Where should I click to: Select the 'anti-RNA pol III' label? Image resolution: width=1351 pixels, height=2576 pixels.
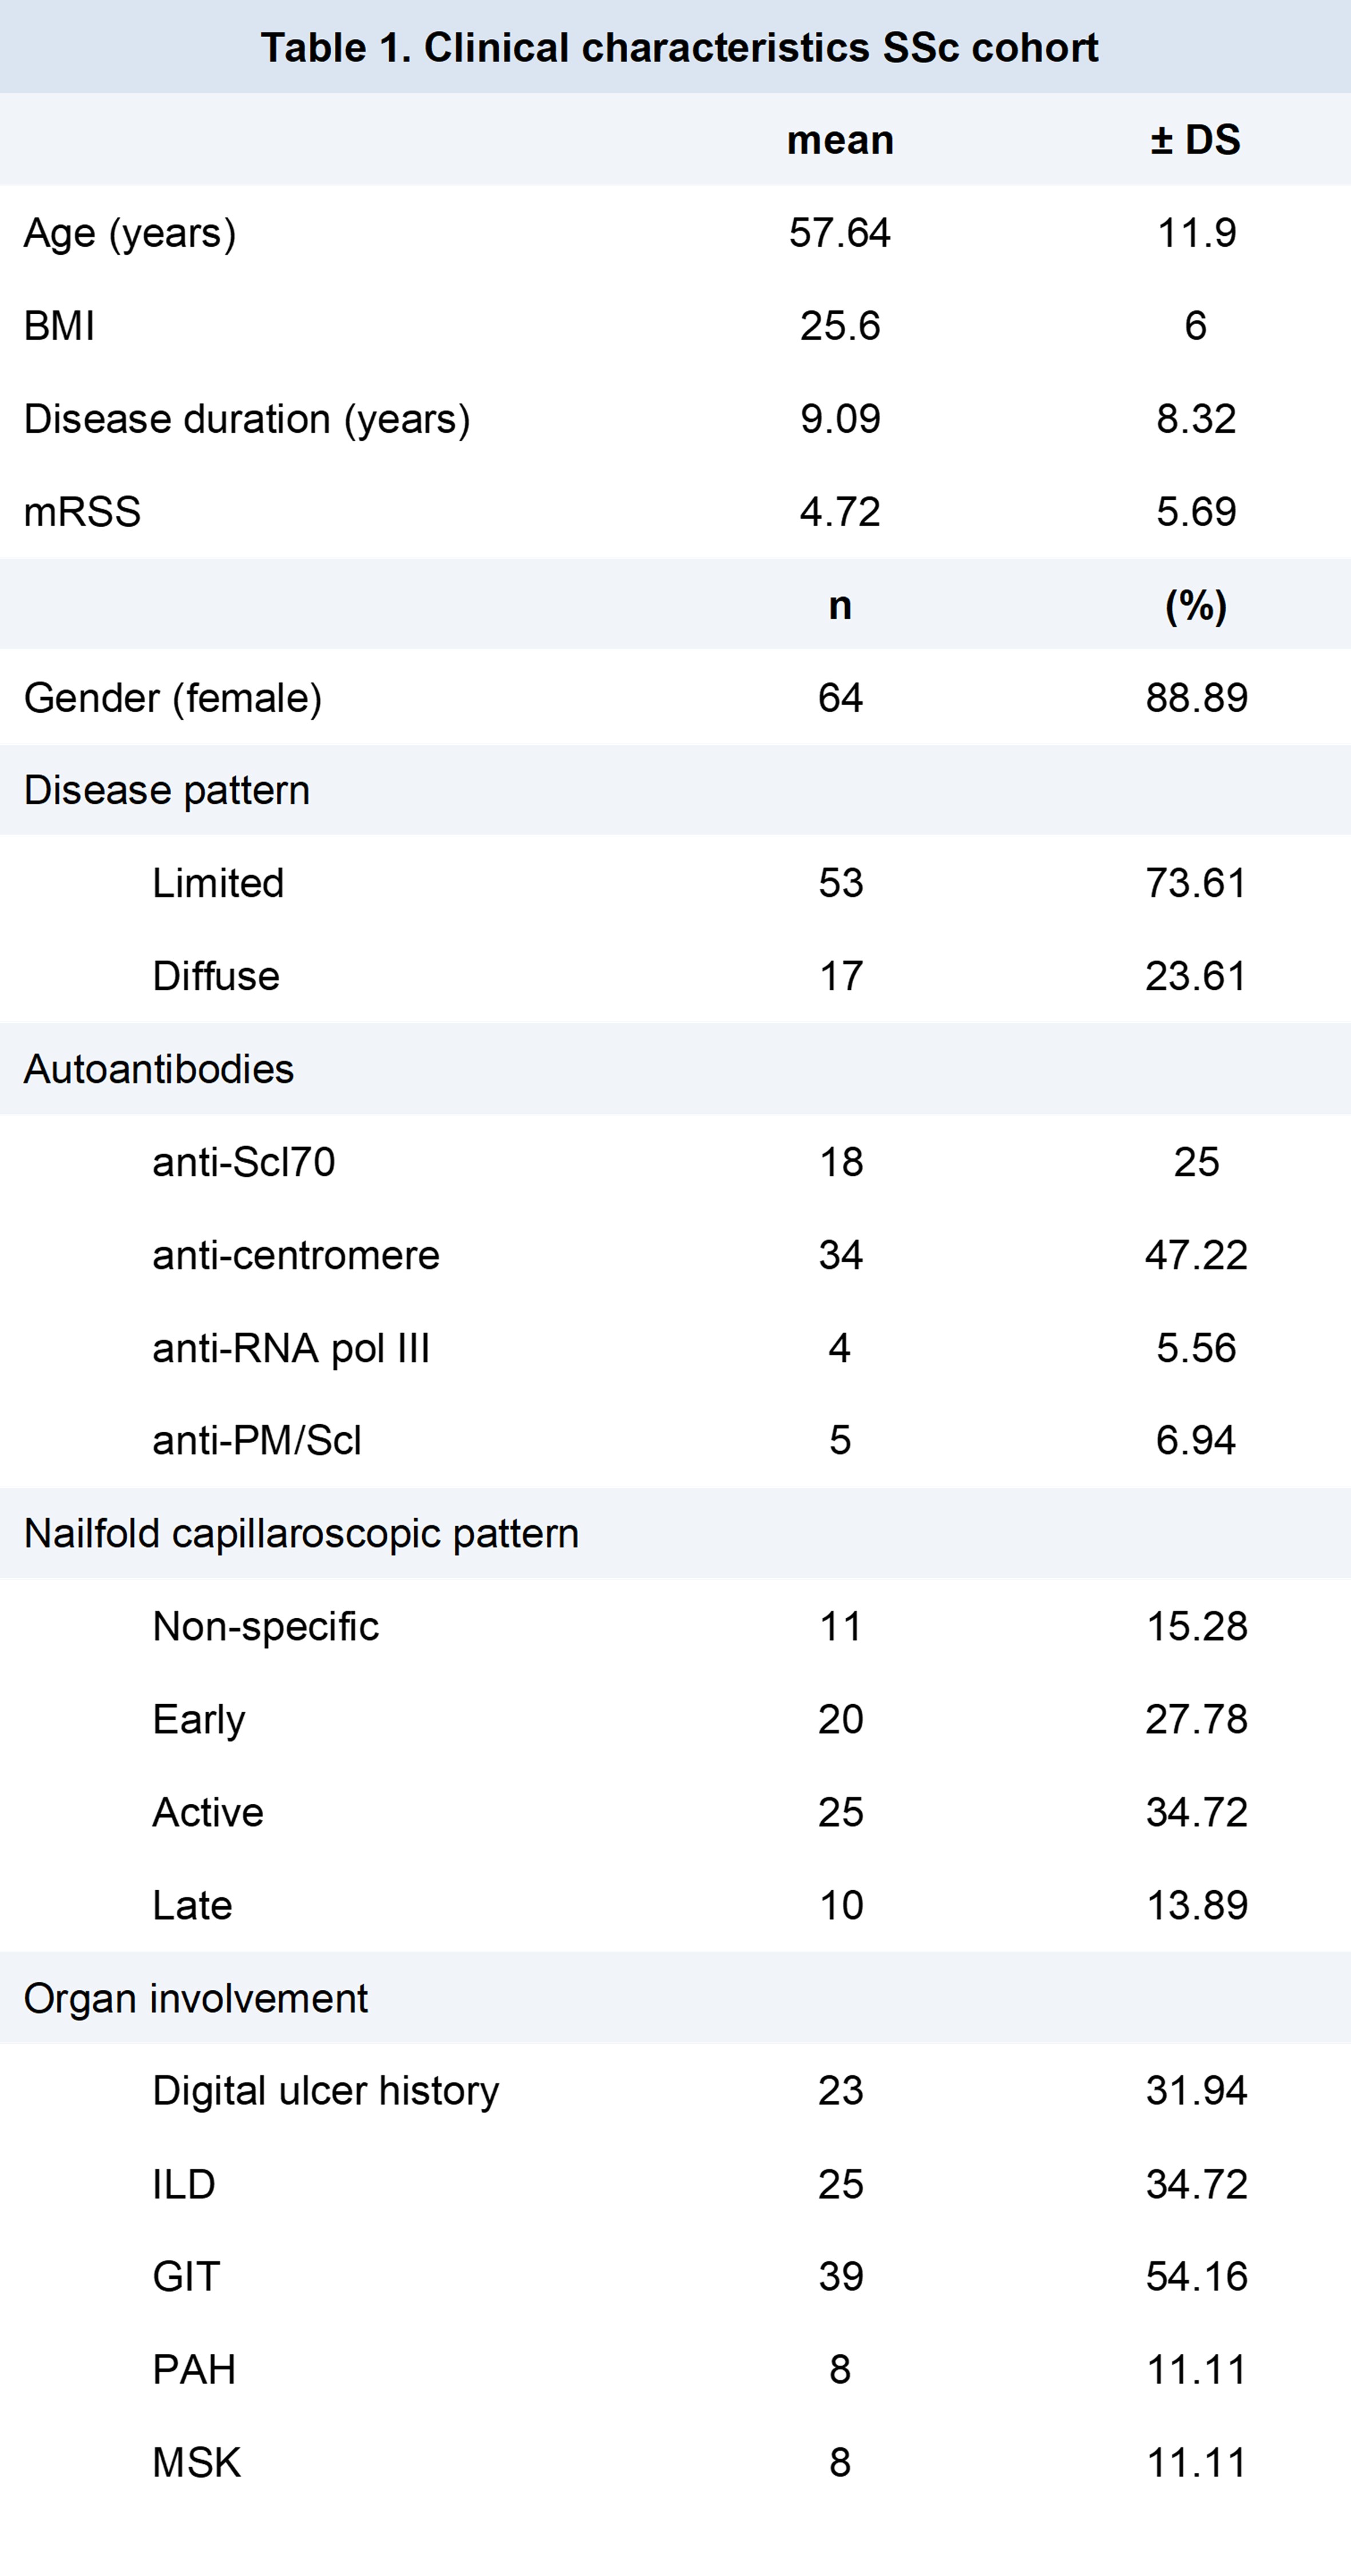click(x=291, y=1348)
